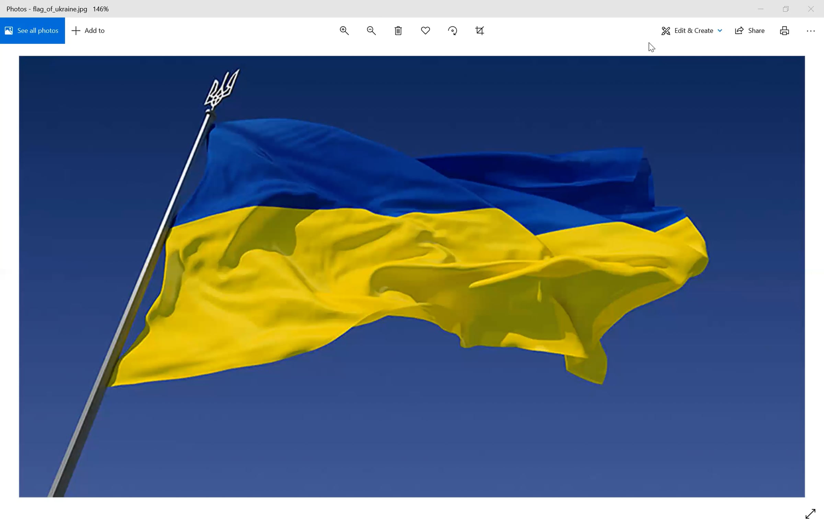Click the Ukrainian flag photo
Image resolution: width=824 pixels, height=527 pixels.
412,276
